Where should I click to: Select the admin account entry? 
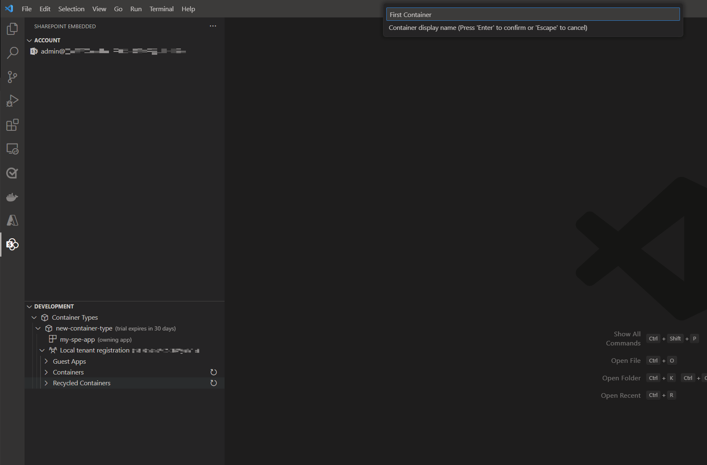click(x=125, y=51)
